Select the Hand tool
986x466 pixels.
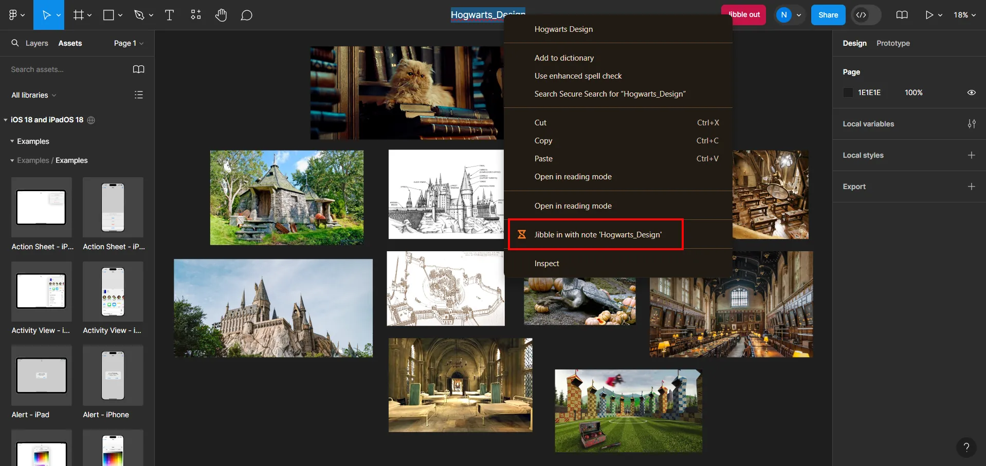tap(221, 15)
